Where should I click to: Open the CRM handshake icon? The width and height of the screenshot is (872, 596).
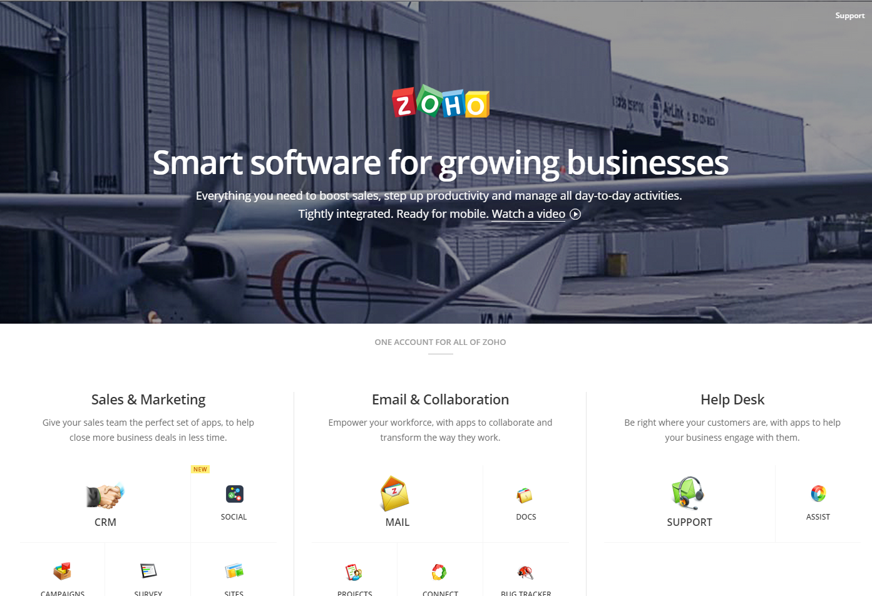[105, 496]
